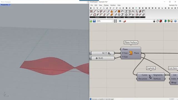Screen dimensions: 178x100
Task: Open the Edit menu
Action: tap(96, 5)
